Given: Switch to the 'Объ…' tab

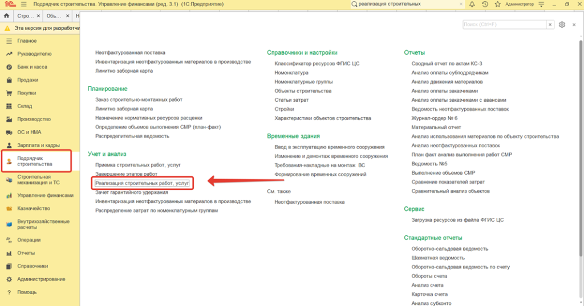Looking at the screenshot, I should 54,16.
